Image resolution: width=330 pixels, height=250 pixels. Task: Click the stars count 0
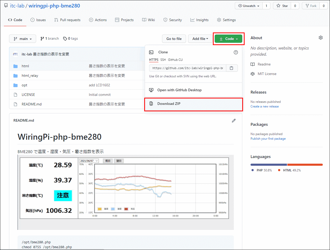click(x=295, y=6)
